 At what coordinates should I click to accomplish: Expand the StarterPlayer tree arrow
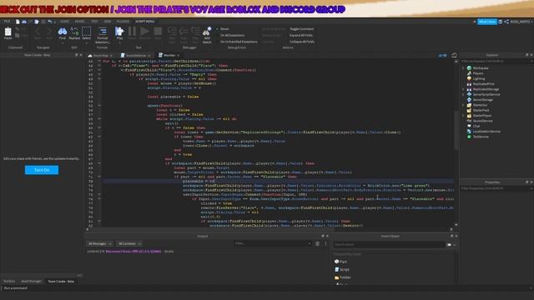coord(463,116)
